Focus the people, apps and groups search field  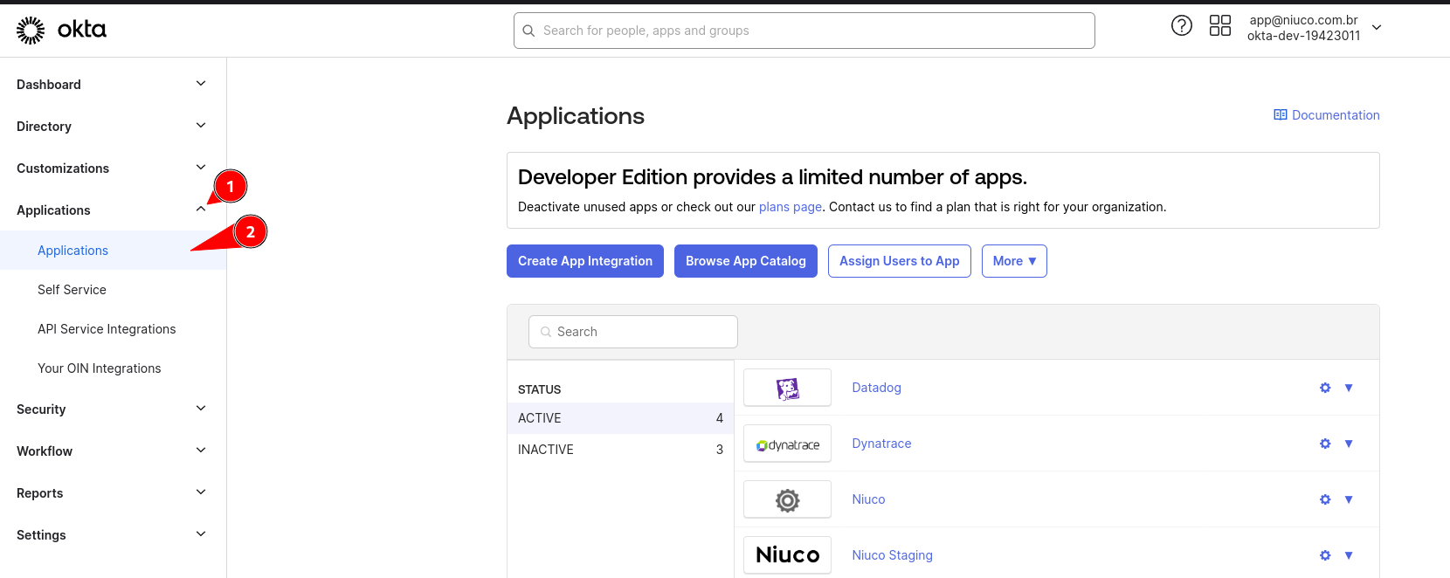tap(804, 31)
